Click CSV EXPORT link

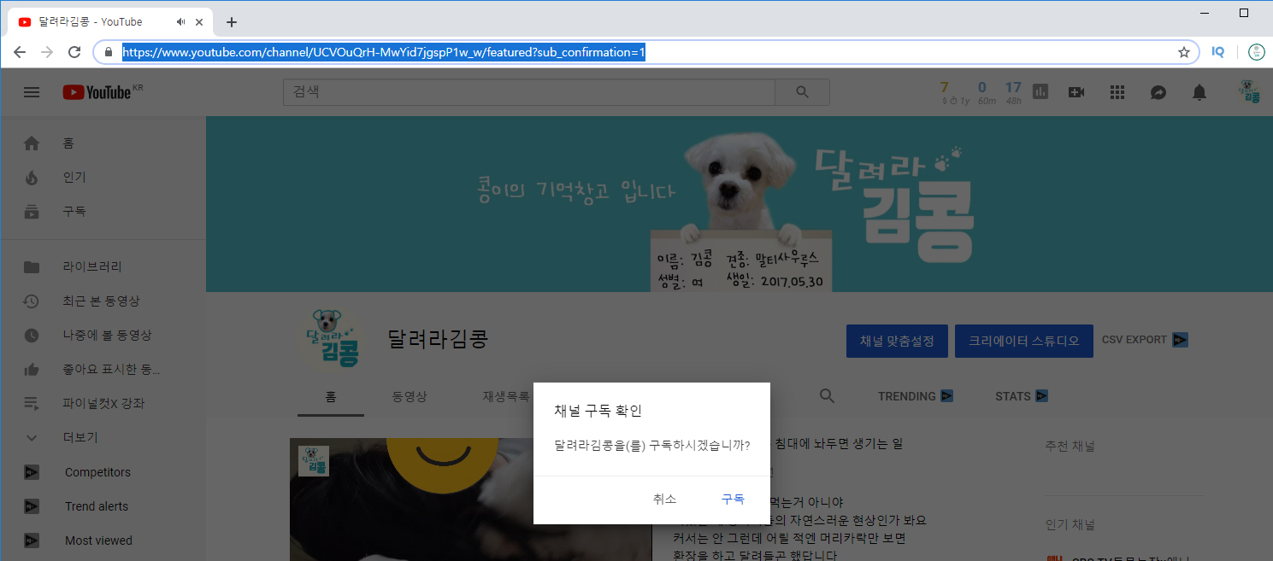click(x=1145, y=340)
